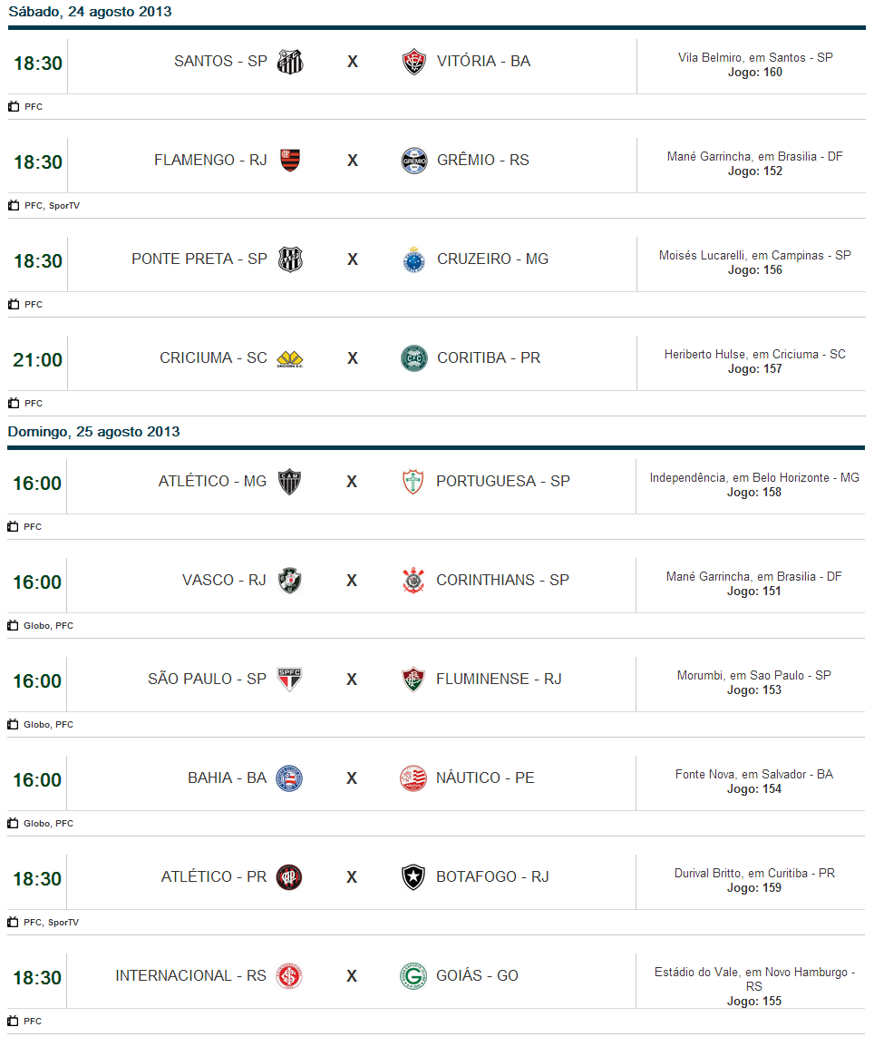
Task: Click the Grêmio club crest
Action: (x=413, y=161)
